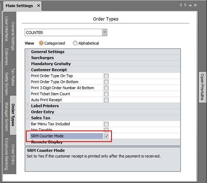
Task: Select the Alphabetical view radio button
Action: click(x=75, y=43)
